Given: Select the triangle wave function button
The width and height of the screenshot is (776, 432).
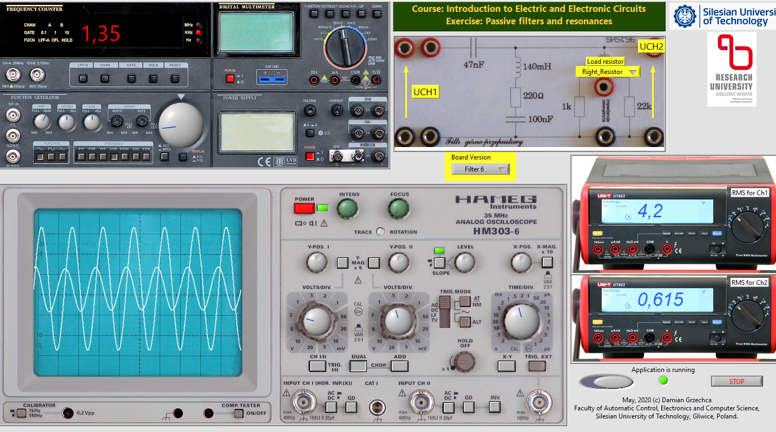Looking at the screenshot, I should coord(64,157).
